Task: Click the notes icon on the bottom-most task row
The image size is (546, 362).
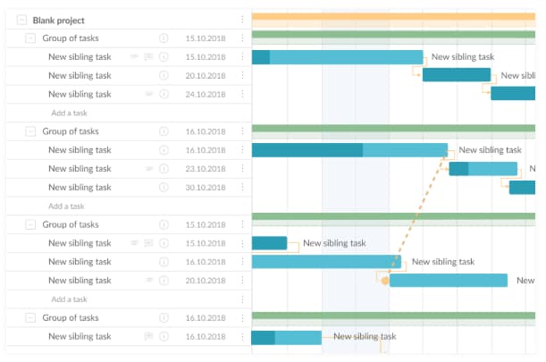Action: [149, 337]
